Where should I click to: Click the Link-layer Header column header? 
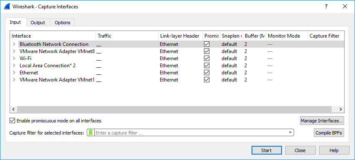click(181, 36)
